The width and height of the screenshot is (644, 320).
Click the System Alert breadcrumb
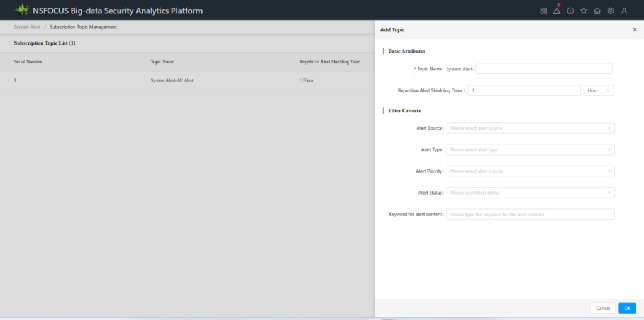pos(27,27)
